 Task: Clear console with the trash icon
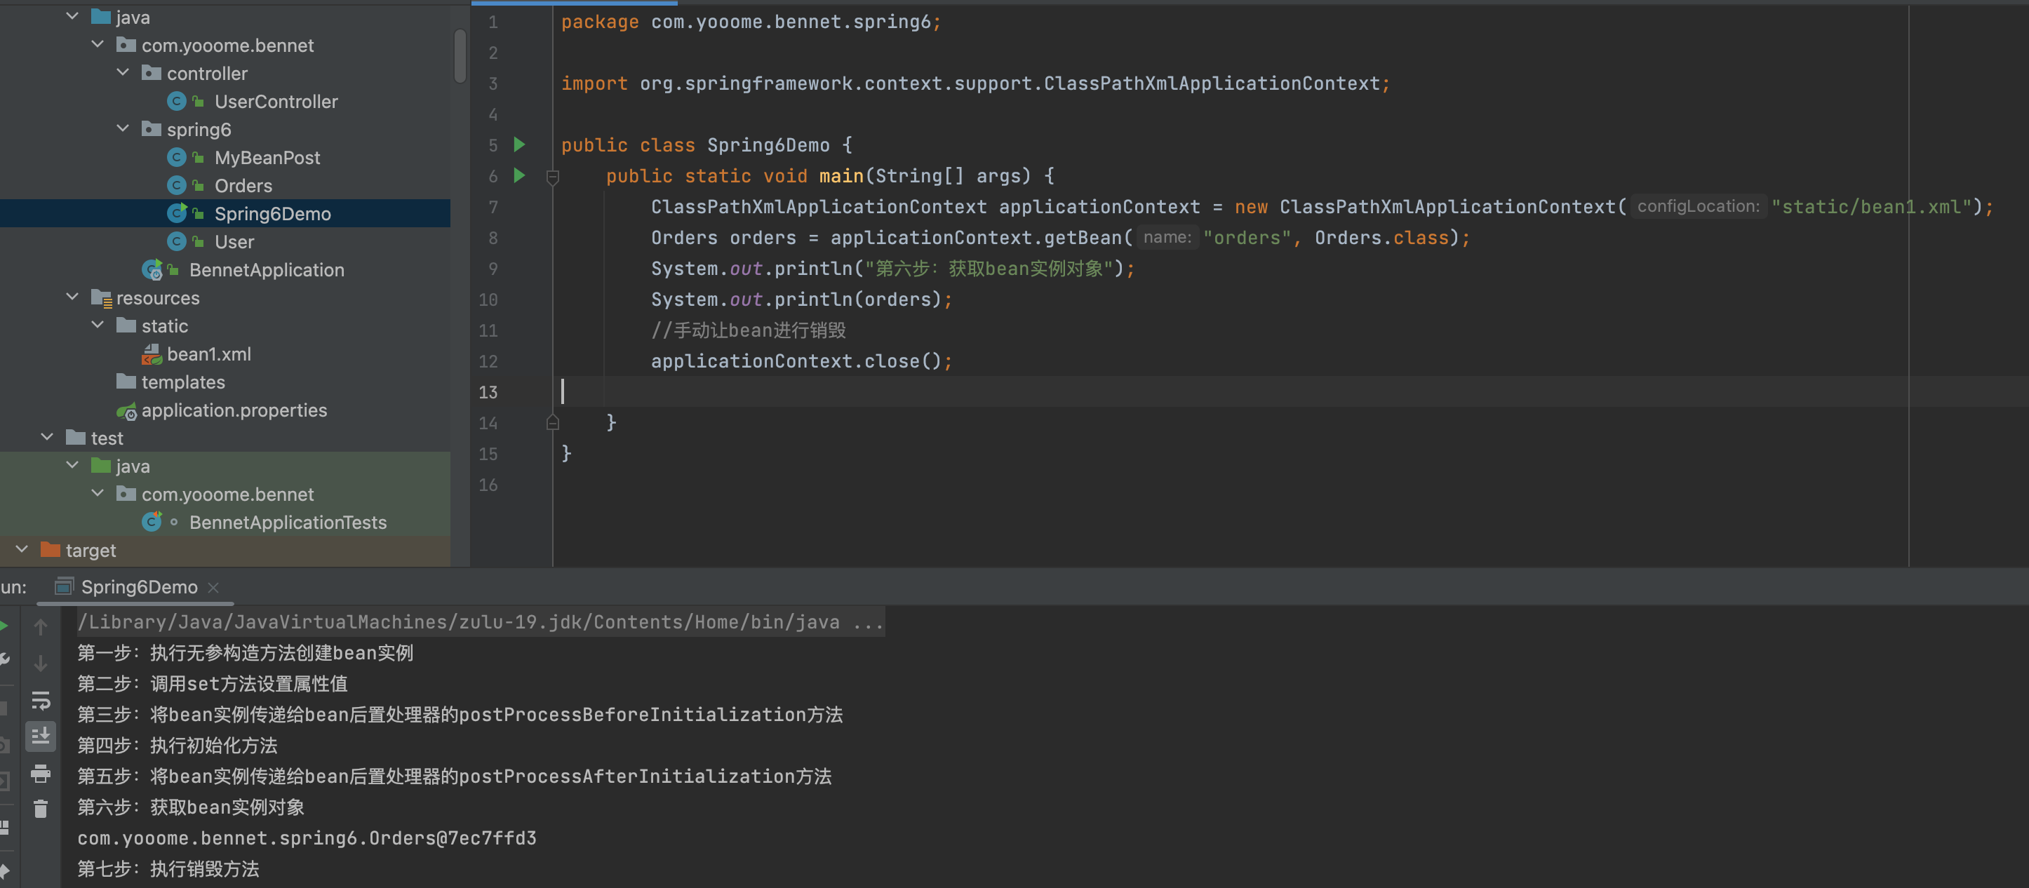point(40,809)
